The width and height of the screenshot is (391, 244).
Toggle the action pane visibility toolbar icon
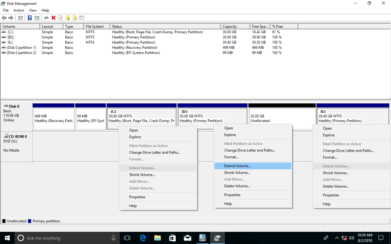[x=36, y=18]
